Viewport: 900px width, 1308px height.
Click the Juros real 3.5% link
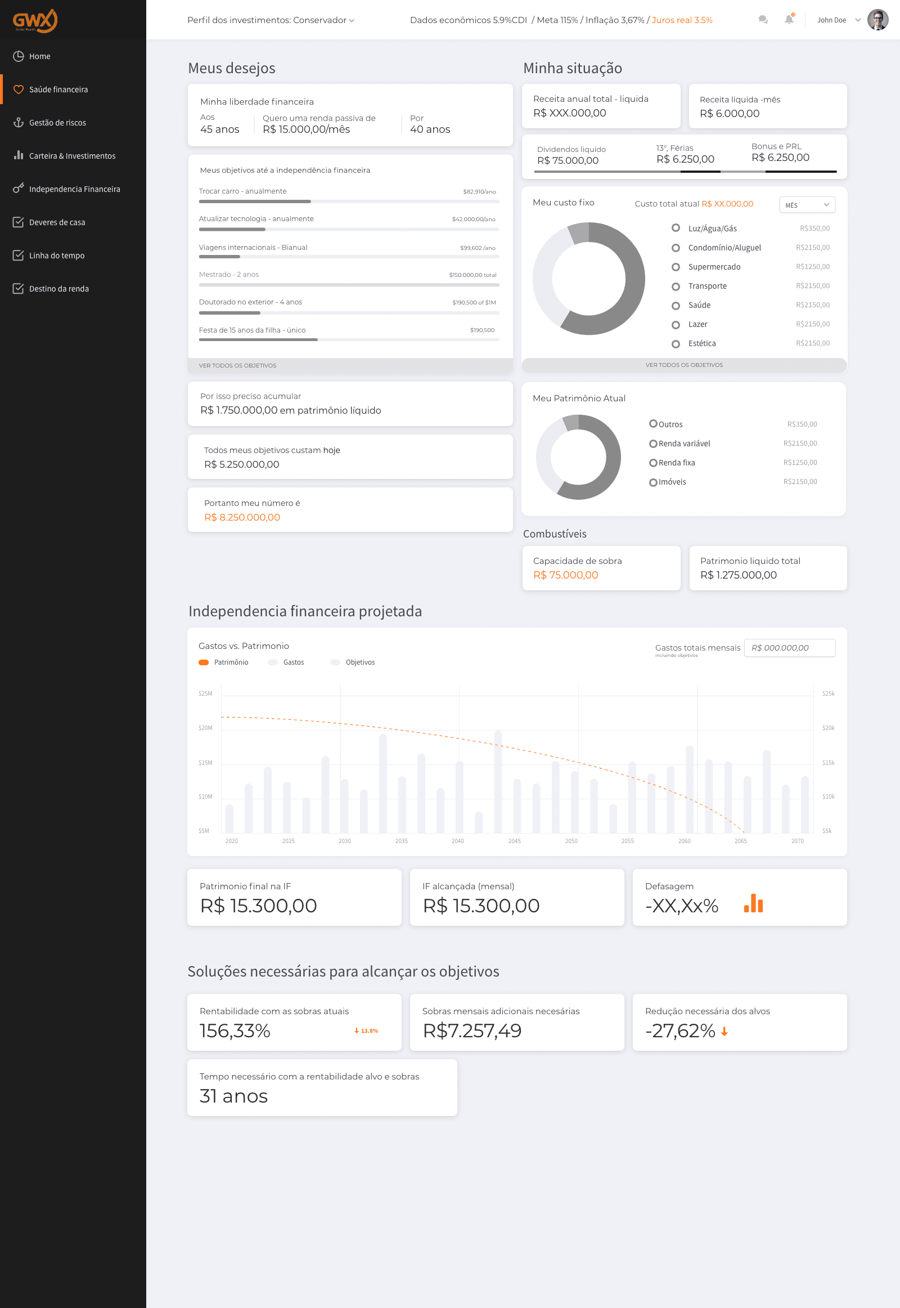[682, 20]
